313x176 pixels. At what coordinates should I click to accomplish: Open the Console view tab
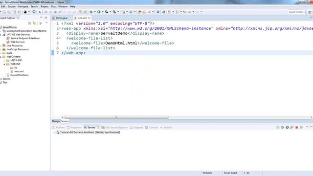point(152,128)
